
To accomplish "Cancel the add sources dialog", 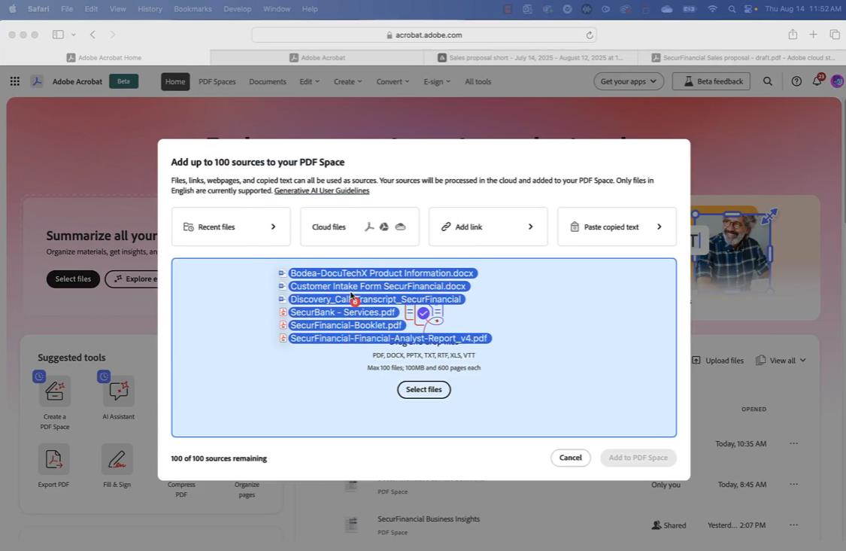I will coord(570,458).
